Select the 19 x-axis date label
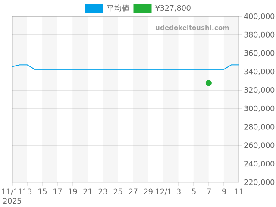This screenshot has height=207, width=276. tap(72, 191)
